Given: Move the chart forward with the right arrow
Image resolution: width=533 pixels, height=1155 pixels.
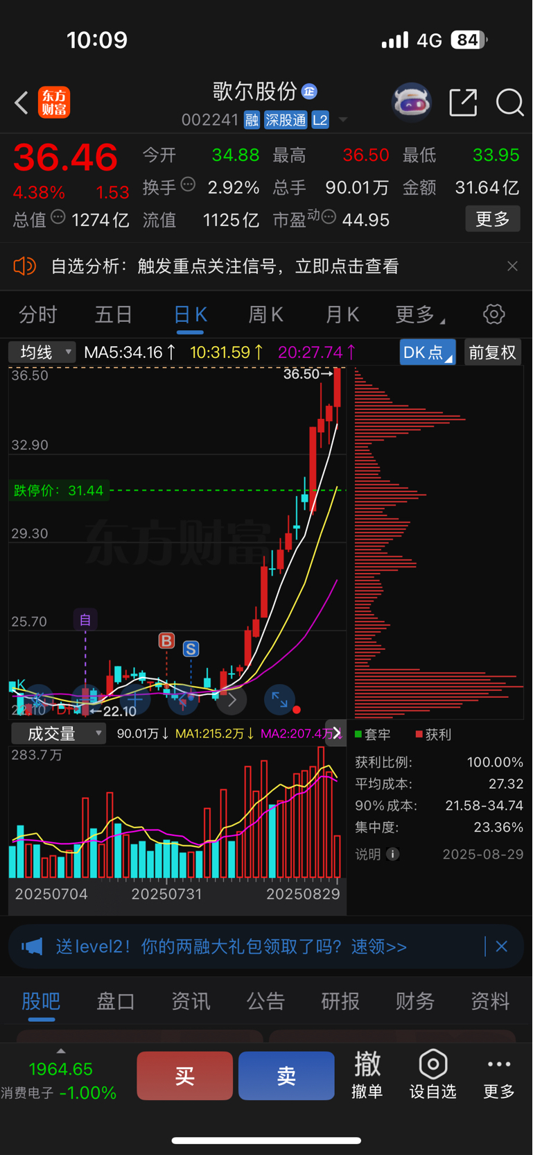Looking at the screenshot, I should 232,700.
